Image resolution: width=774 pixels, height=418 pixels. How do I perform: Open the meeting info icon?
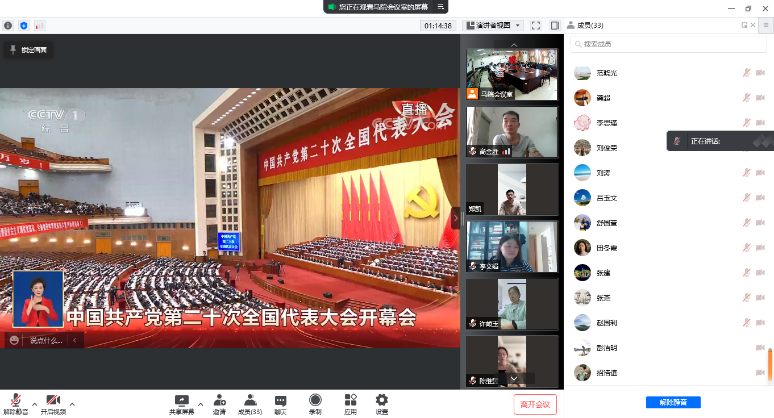click(8, 26)
